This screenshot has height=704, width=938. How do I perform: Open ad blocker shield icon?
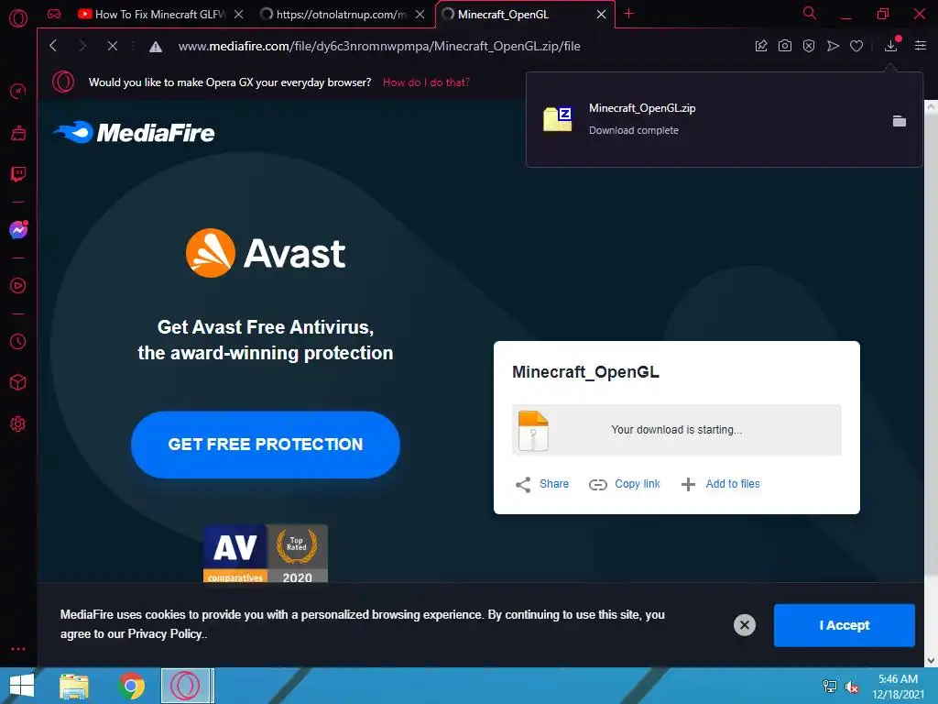click(809, 46)
